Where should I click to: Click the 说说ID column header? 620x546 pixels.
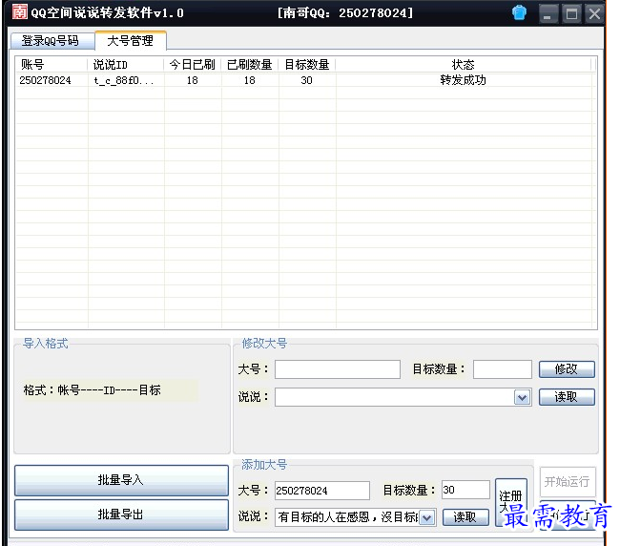(x=125, y=65)
